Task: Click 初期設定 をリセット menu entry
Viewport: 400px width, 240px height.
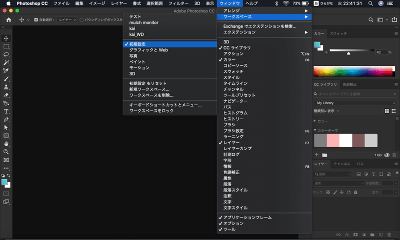Action: tap(169, 83)
